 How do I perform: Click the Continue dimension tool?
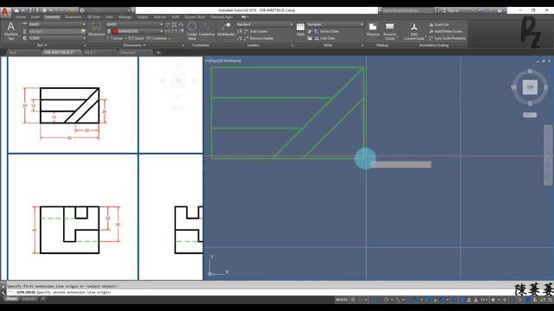156,38
